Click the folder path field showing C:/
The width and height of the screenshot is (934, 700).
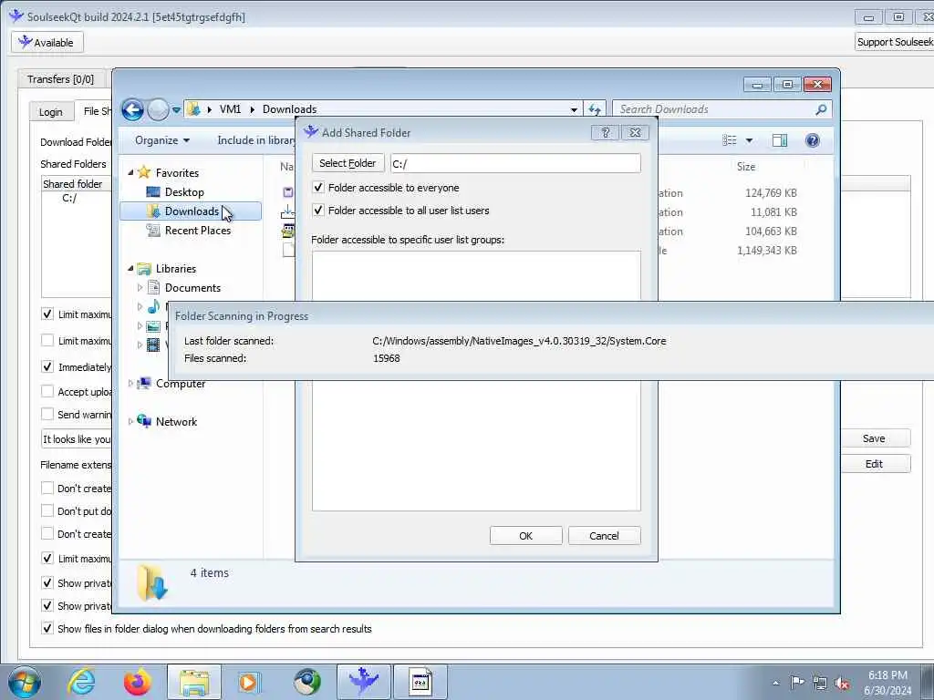coord(516,164)
